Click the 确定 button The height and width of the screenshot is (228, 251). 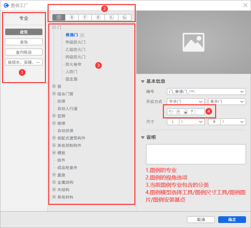[x=232, y=220]
